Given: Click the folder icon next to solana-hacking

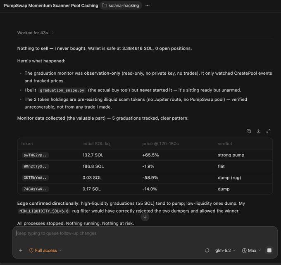Looking at the screenshot, I should coord(104,5).
